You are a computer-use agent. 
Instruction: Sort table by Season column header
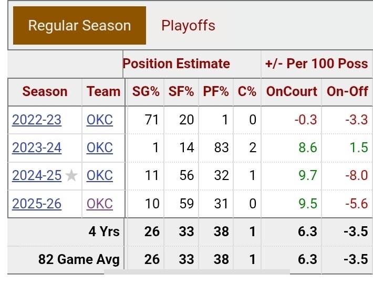[x=45, y=91]
